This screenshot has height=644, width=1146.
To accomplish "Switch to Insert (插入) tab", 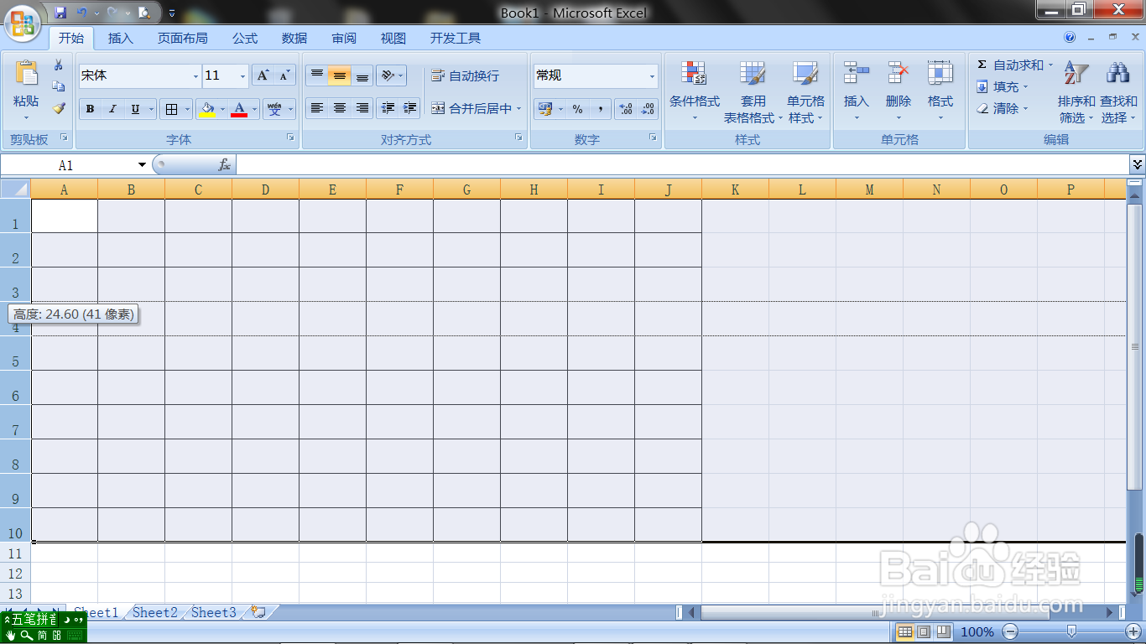I will (x=121, y=38).
